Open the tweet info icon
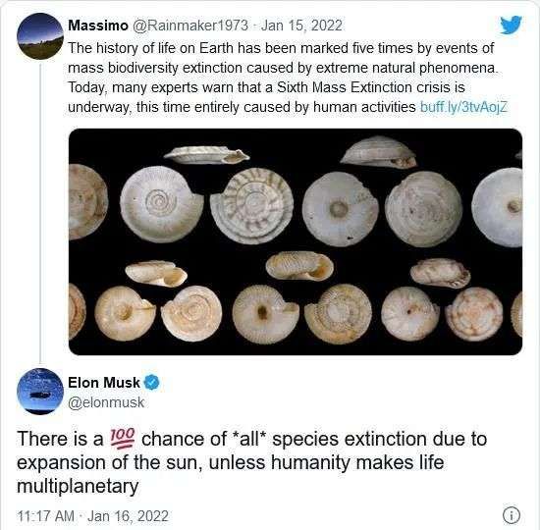 [x=512, y=515]
